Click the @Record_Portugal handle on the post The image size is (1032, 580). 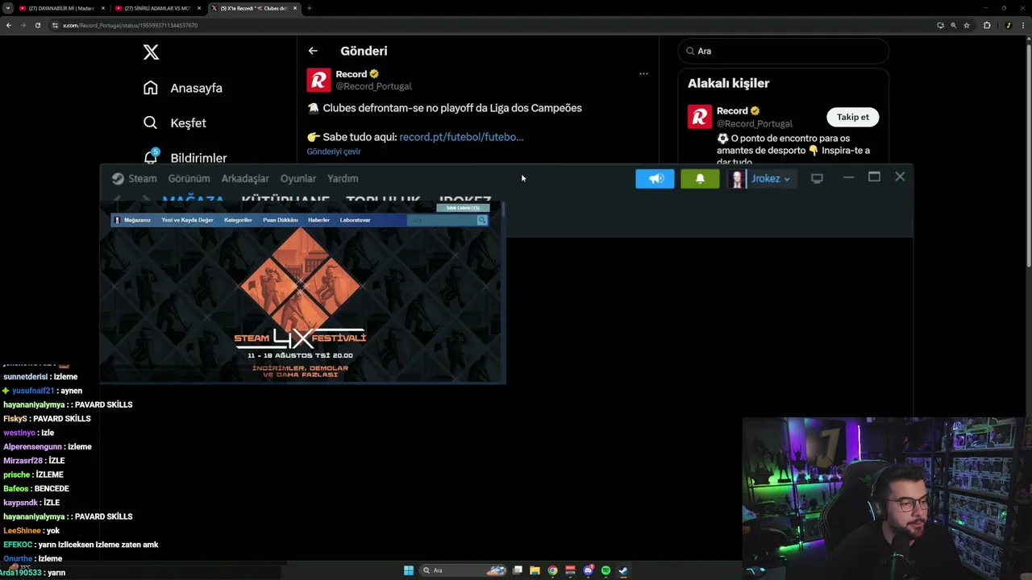click(x=373, y=86)
